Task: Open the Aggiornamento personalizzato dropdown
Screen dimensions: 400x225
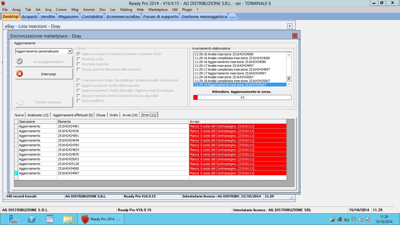Action: pyautogui.click(x=69, y=51)
